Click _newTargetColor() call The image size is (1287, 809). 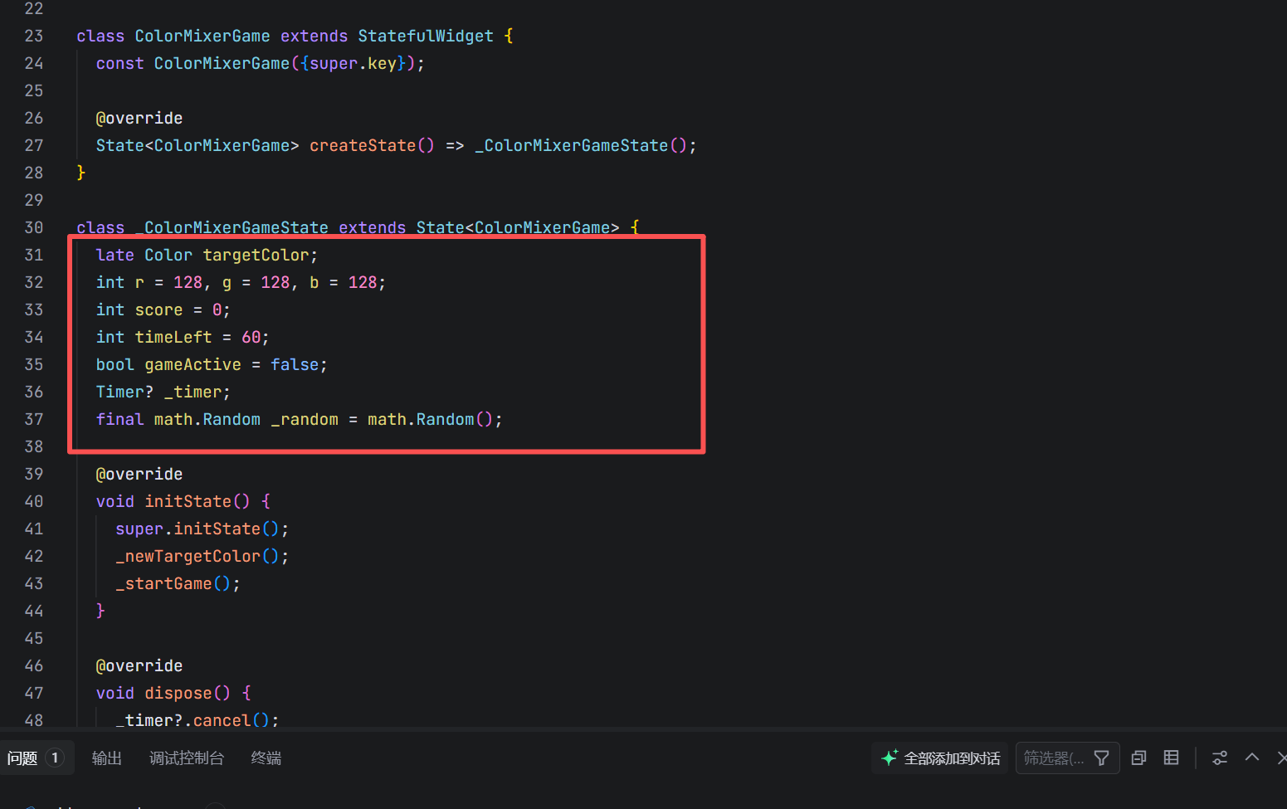[x=197, y=557]
